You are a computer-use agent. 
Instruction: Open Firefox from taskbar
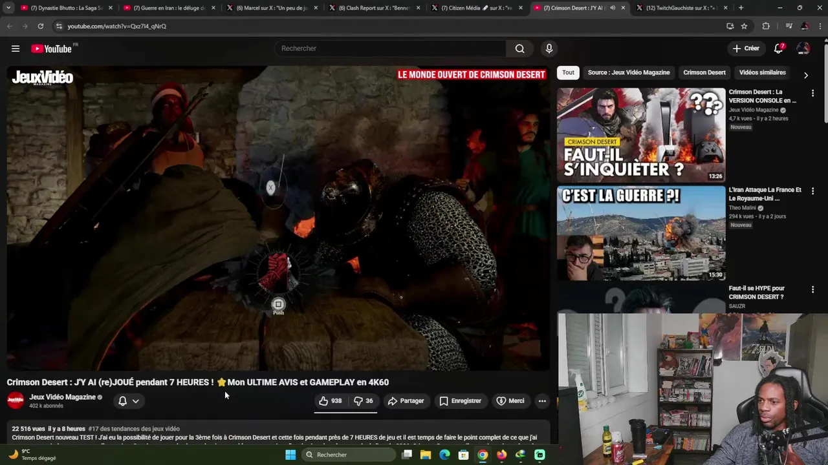coord(501,455)
